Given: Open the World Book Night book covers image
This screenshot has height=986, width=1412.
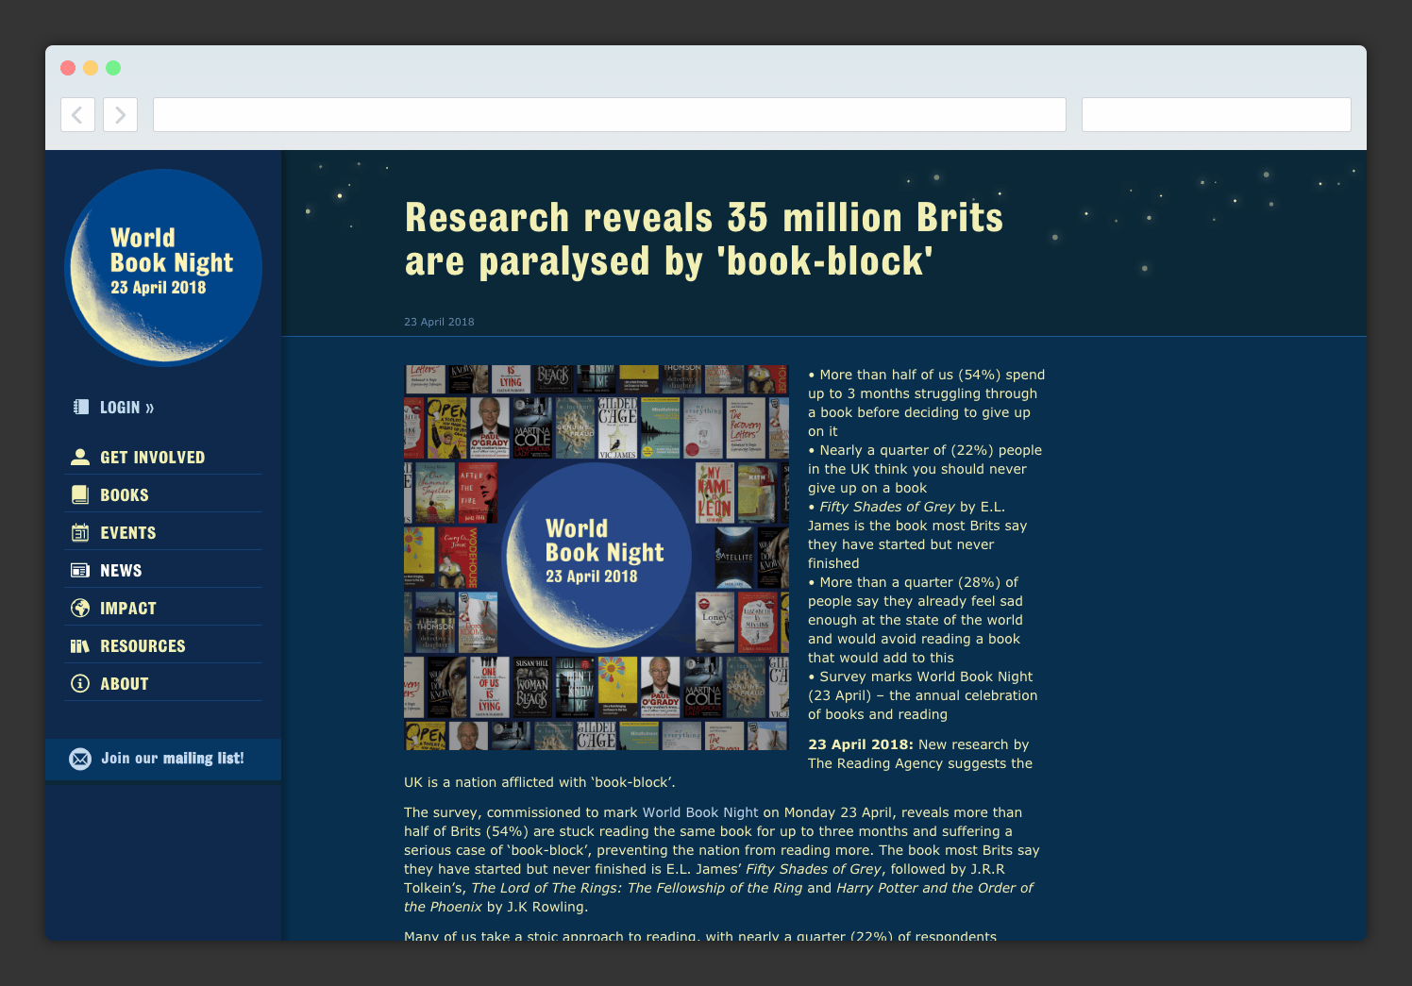Looking at the screenshot, I should pos(597,558).
